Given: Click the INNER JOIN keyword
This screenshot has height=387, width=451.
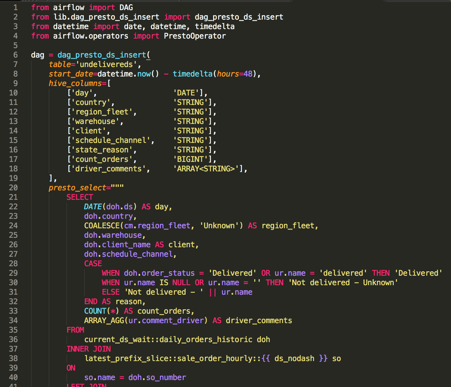Looking at the screenshot, I should [89, 349].
